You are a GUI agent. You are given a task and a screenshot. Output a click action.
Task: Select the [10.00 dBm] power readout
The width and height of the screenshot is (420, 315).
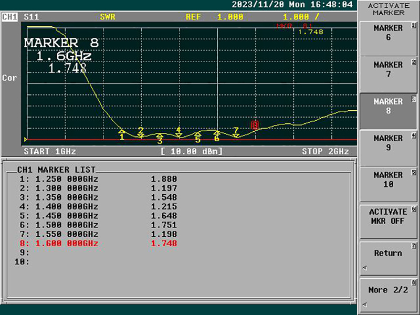click(x=192, y=151)
